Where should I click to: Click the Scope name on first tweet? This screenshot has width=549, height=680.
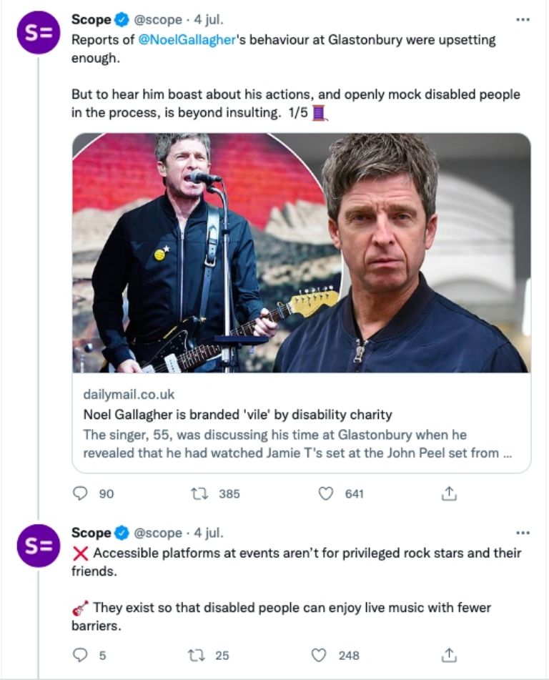pos(91,20)
